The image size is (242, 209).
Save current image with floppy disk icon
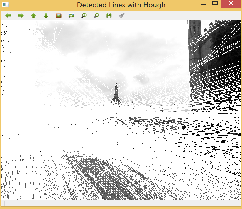pos(109,16)
